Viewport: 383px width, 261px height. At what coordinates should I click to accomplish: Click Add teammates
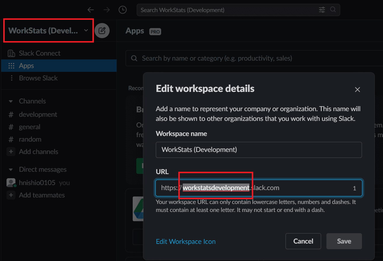click(x=42, y=195)
